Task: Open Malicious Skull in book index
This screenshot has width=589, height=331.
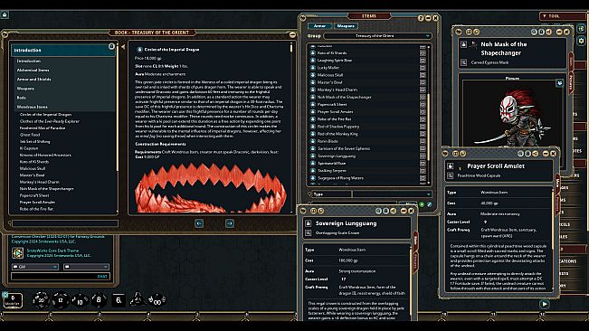Action: pos(33,168)
